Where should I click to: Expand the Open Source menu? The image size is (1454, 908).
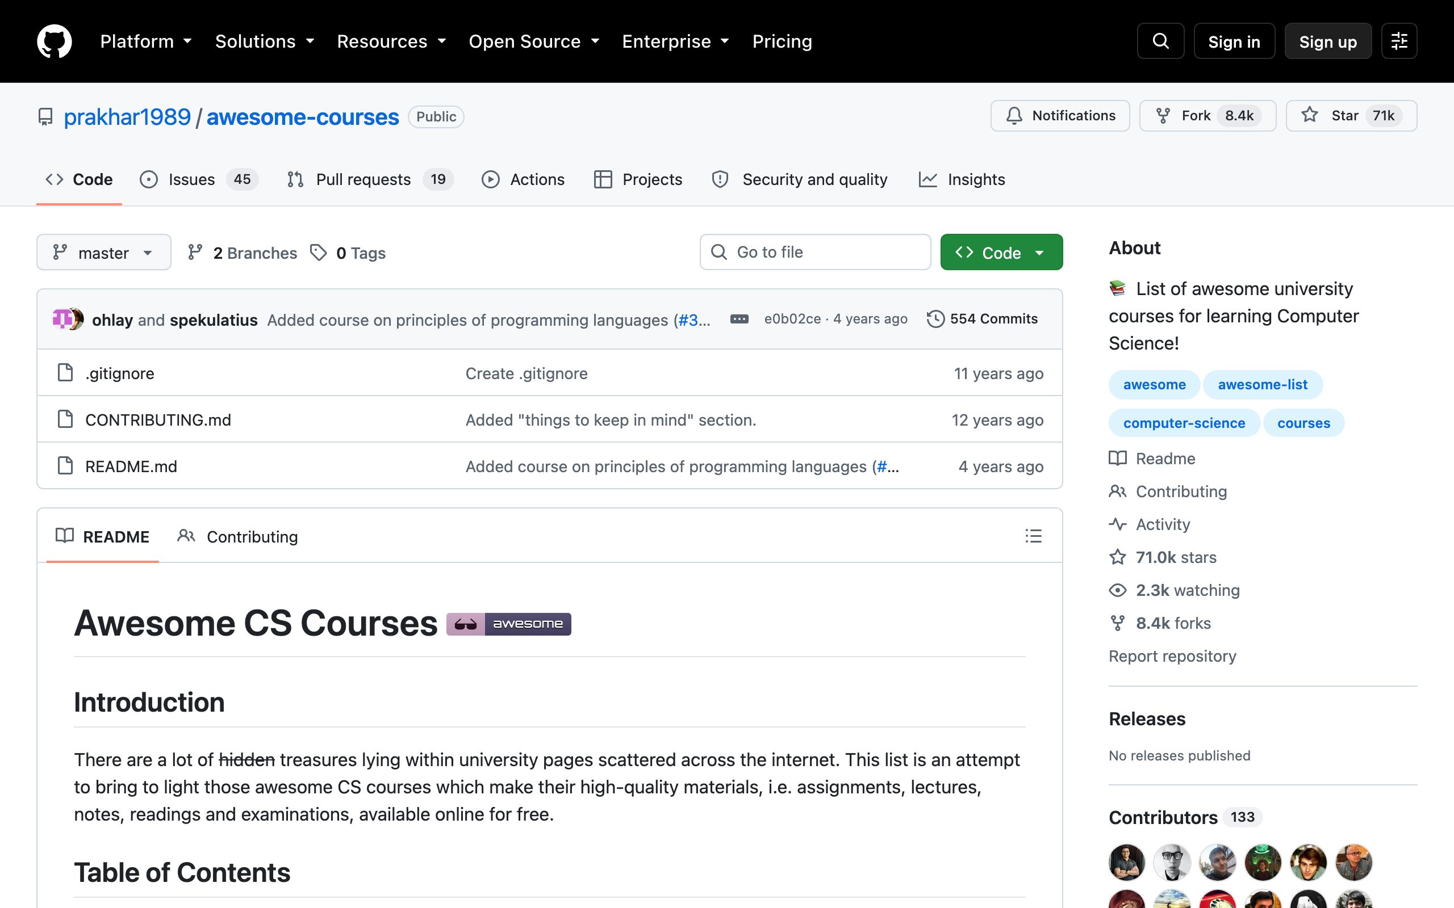click(533, 41)
